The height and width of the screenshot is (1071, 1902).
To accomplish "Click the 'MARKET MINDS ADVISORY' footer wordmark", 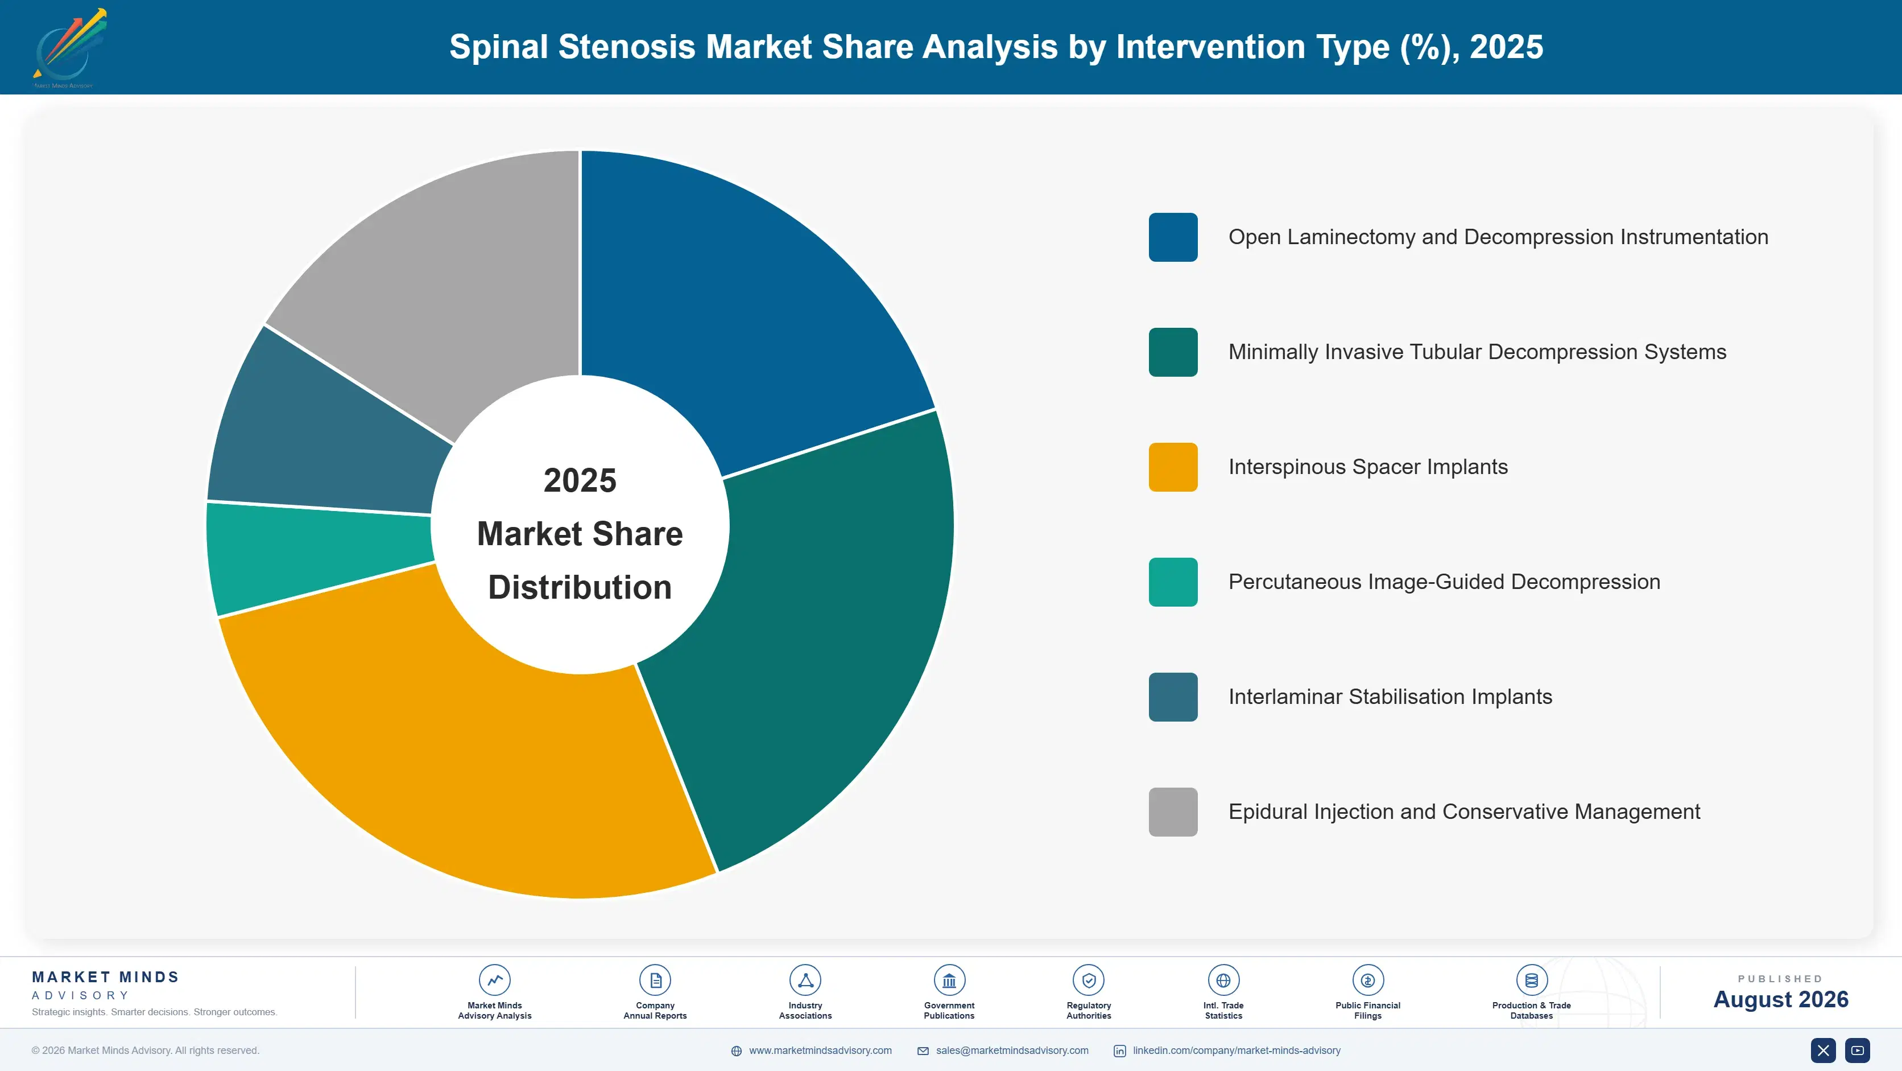I will coord(105,985).
